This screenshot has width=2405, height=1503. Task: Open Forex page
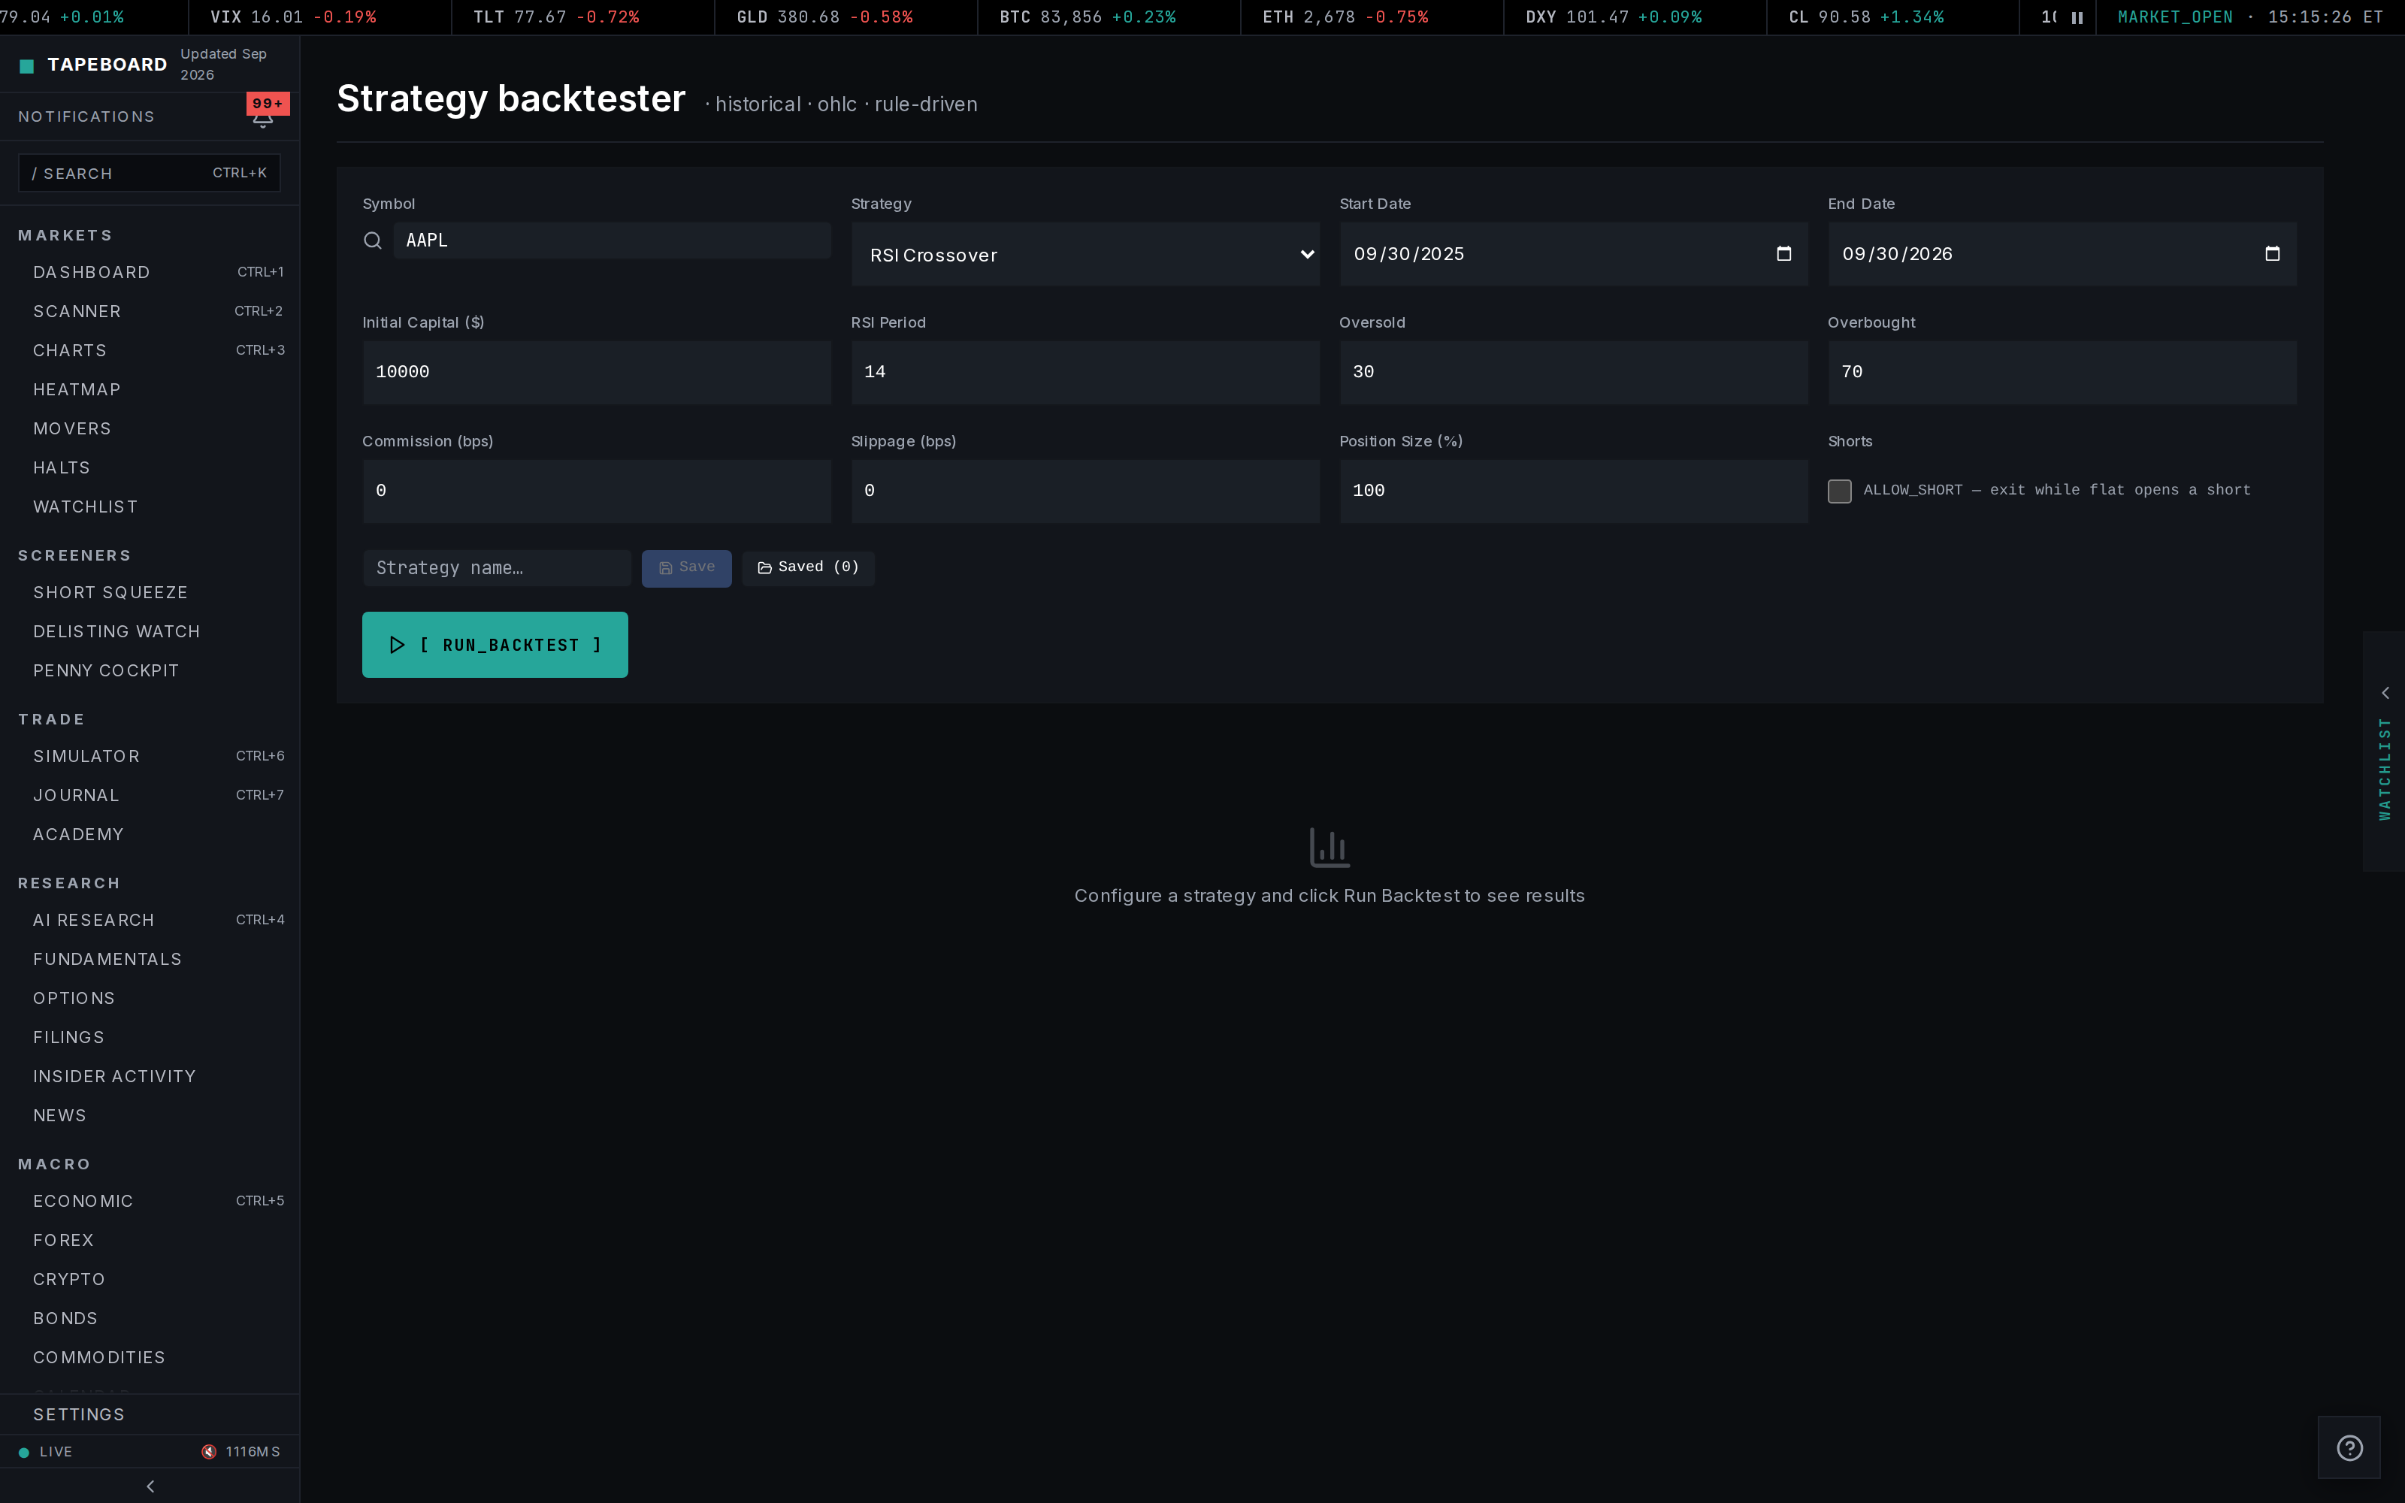click(x=150, y=1241)
